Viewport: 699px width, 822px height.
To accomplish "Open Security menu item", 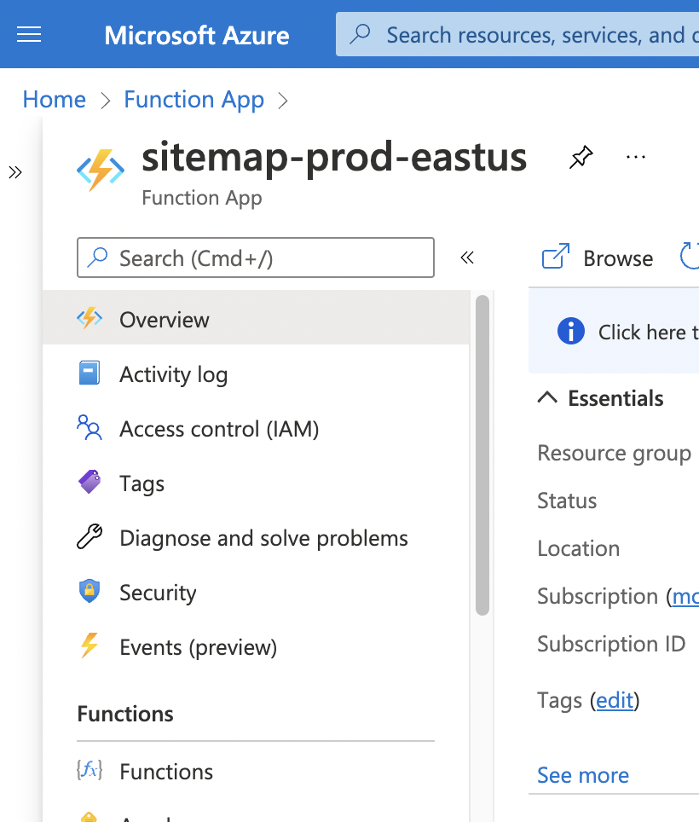I will 257,592.
